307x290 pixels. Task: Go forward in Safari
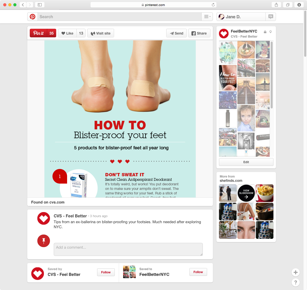[x=30, y=5]
